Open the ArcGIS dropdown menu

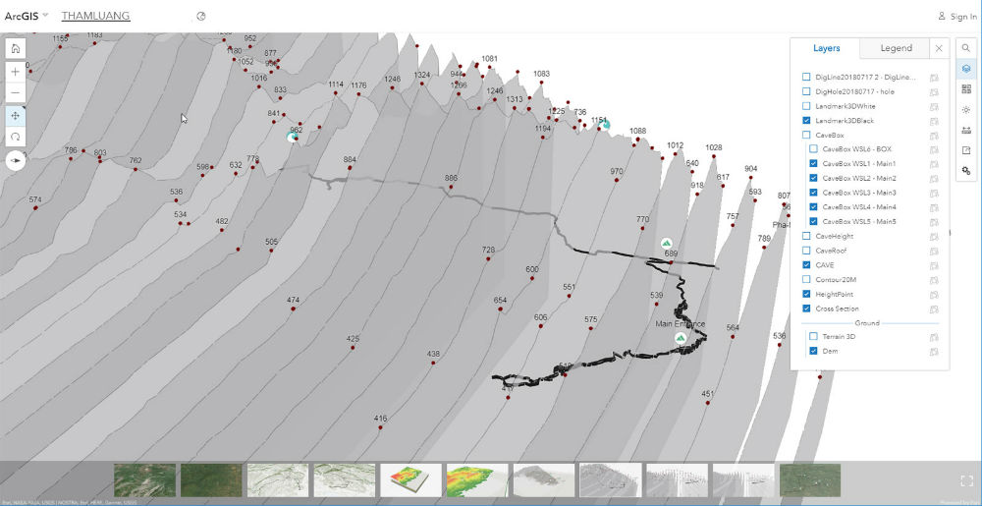click(x=26, y=16)
